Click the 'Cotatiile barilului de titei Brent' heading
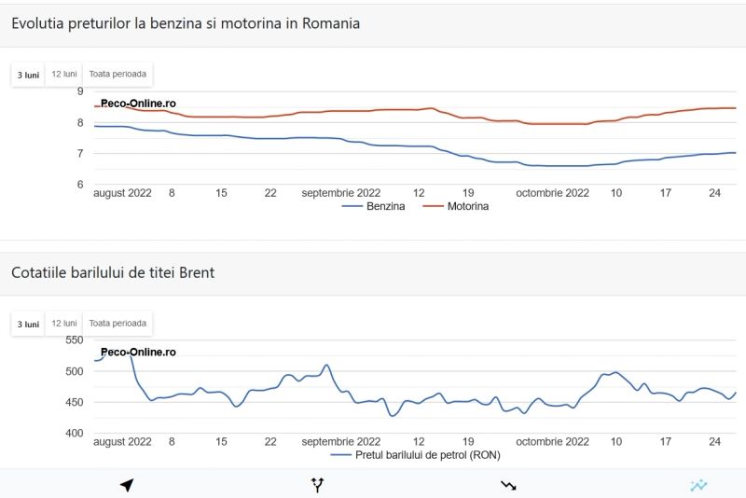Screen dimensions: 746x498 click(x=113, y=272)
